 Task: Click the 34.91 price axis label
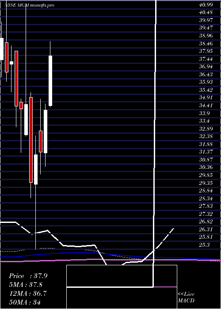click(x=206, y=98)
